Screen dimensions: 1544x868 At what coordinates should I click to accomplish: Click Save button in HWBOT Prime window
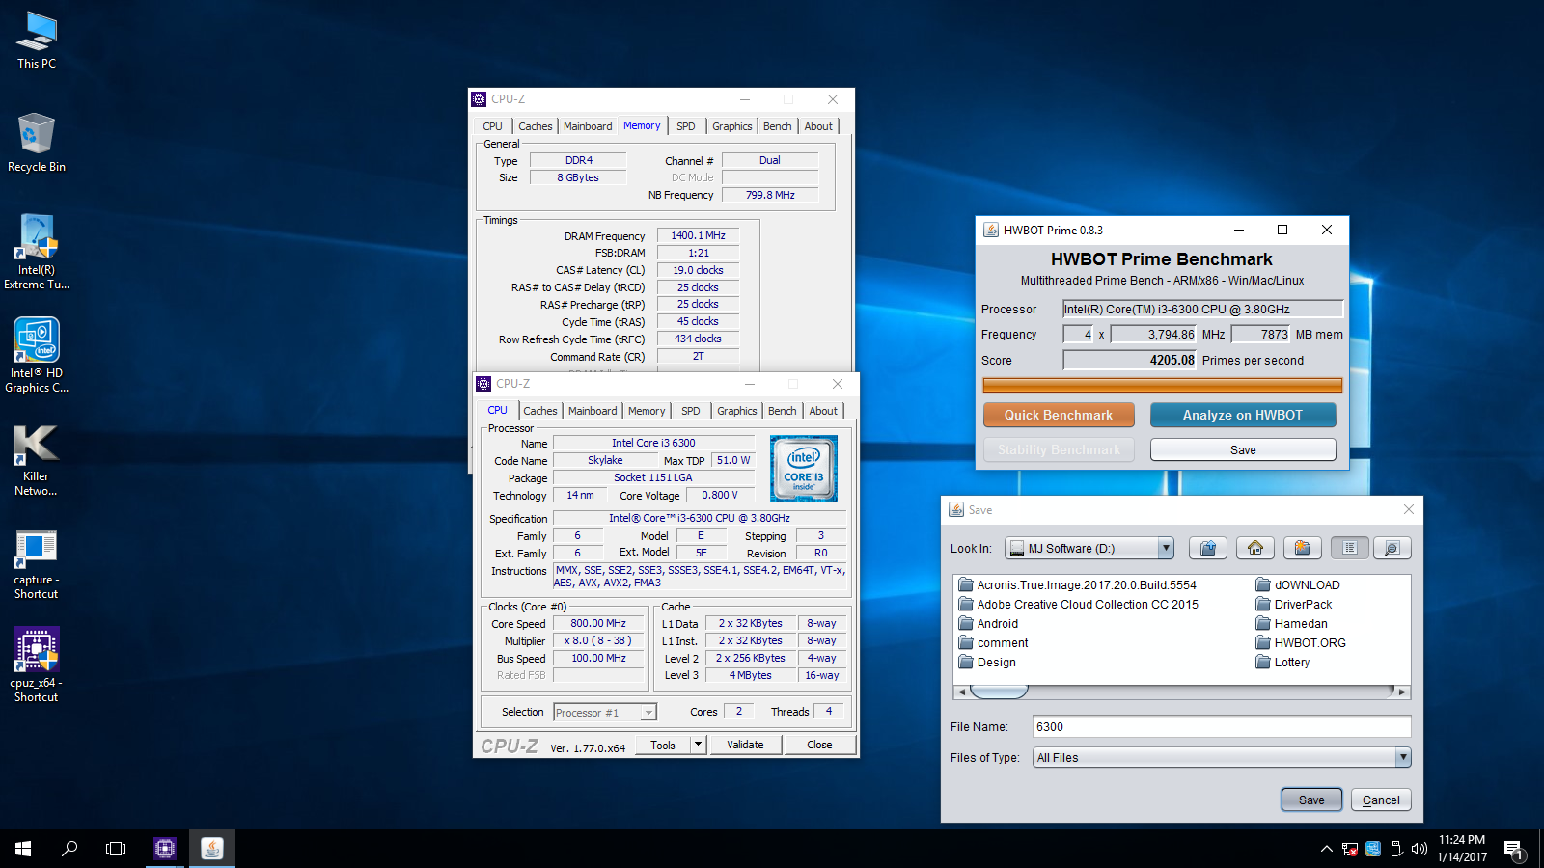tap(1243, 449)
